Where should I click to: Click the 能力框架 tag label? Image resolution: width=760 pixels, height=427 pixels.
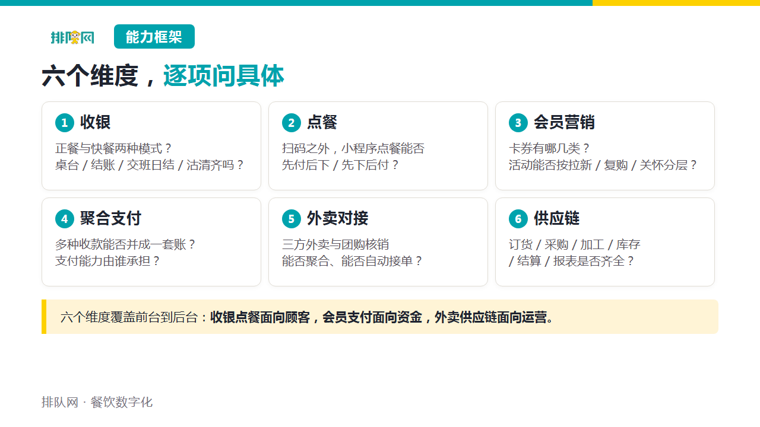tap(154, 37)
